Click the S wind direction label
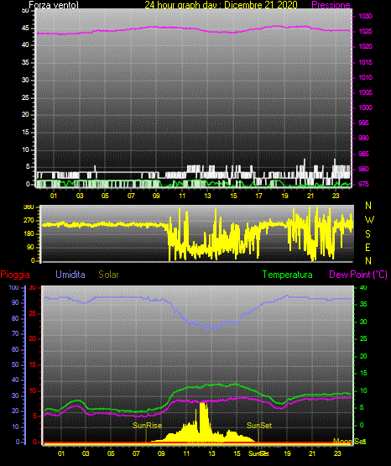391x466 pixels. tap(368, 234)
